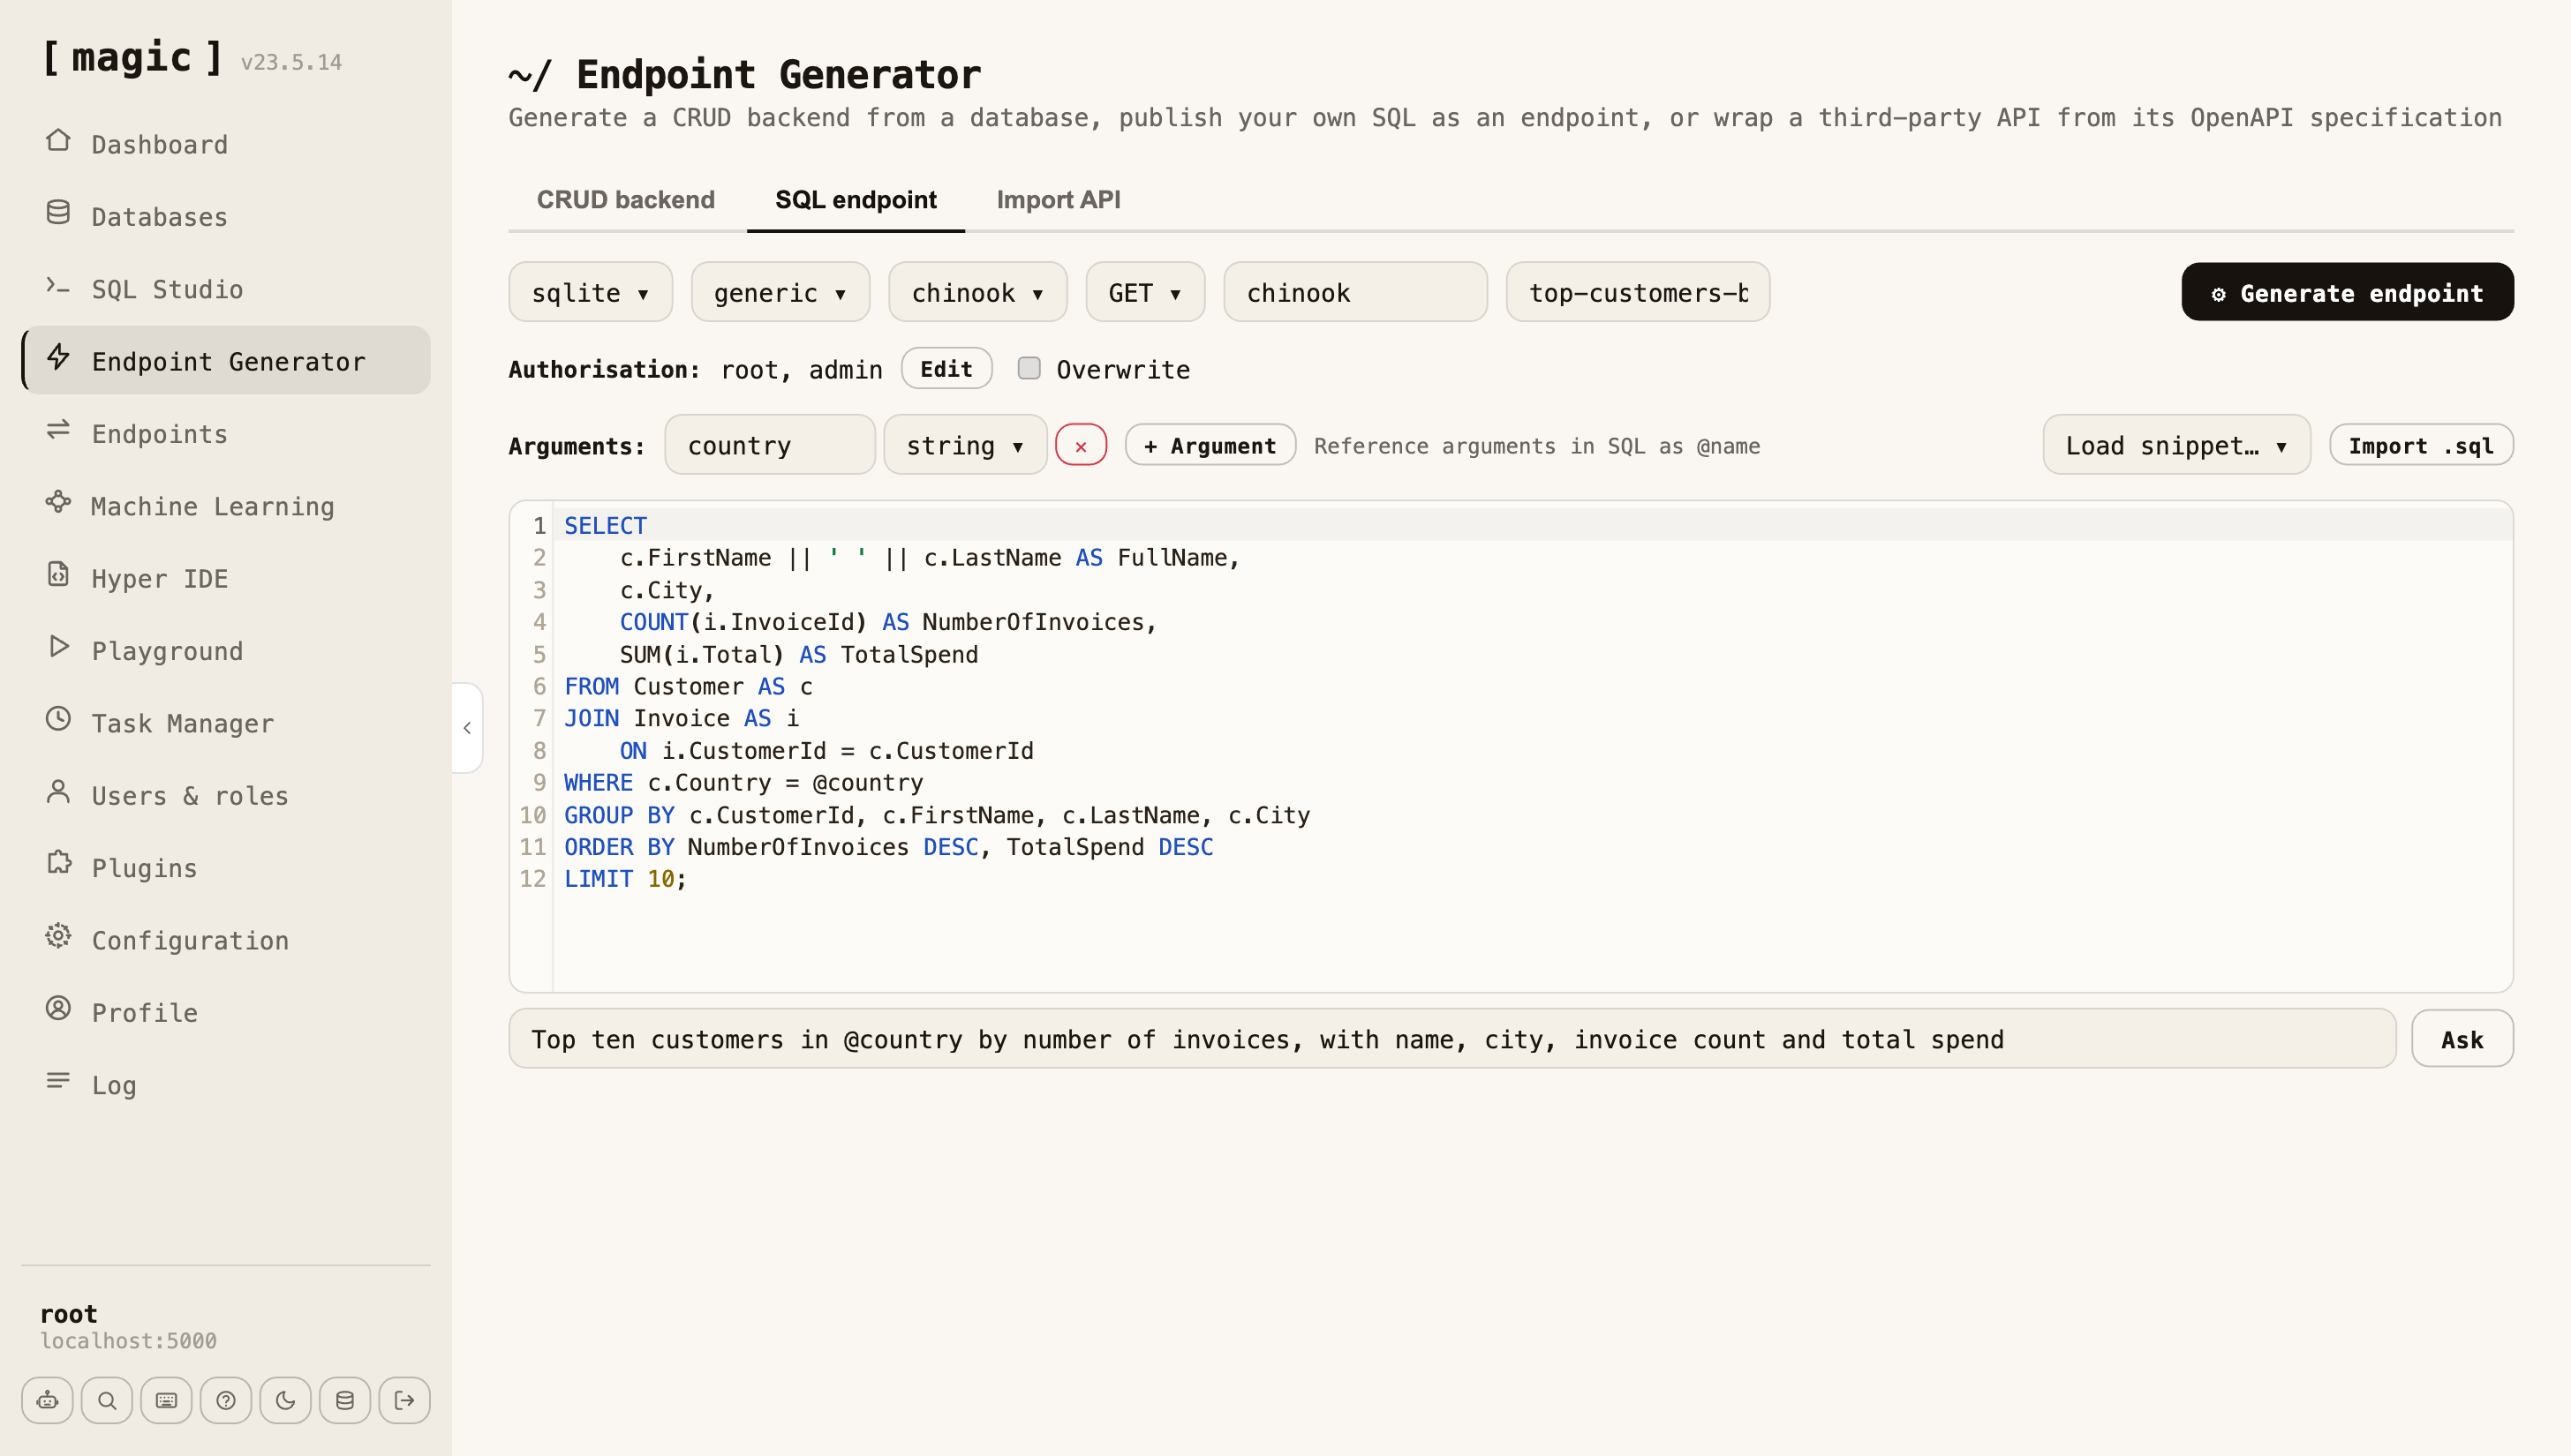
Task: Log out using the exit arrow icon
Action: pos(404,1400)
